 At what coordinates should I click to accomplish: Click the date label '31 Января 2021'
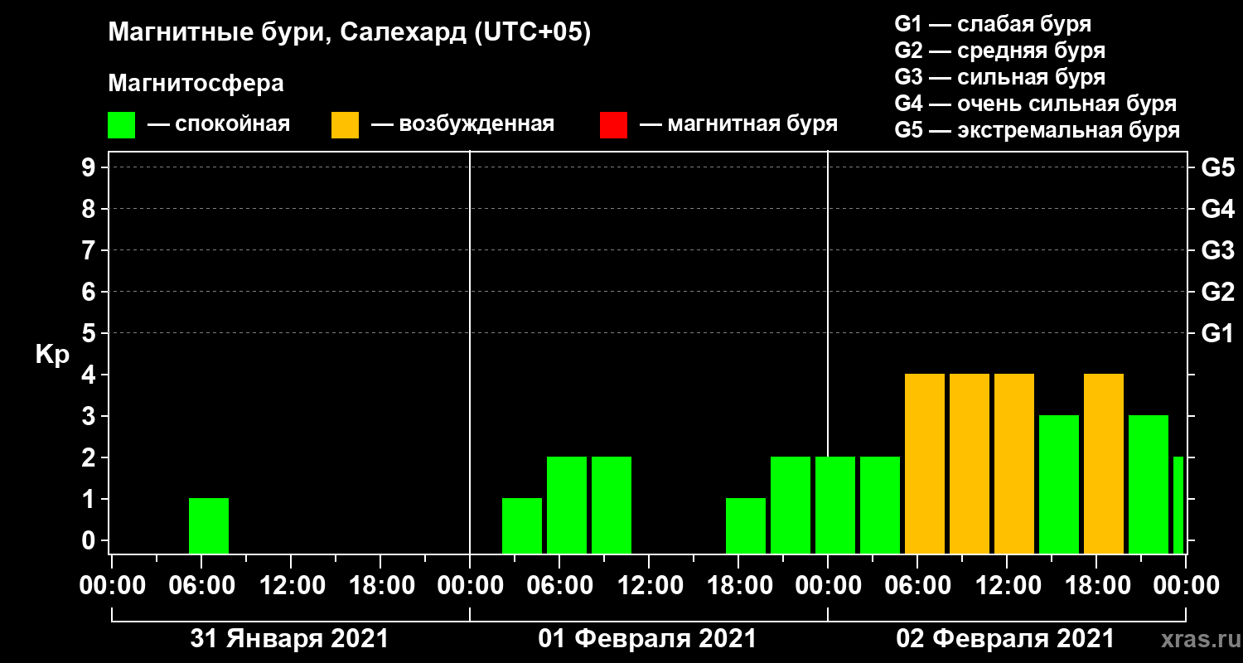click(289, 639)
